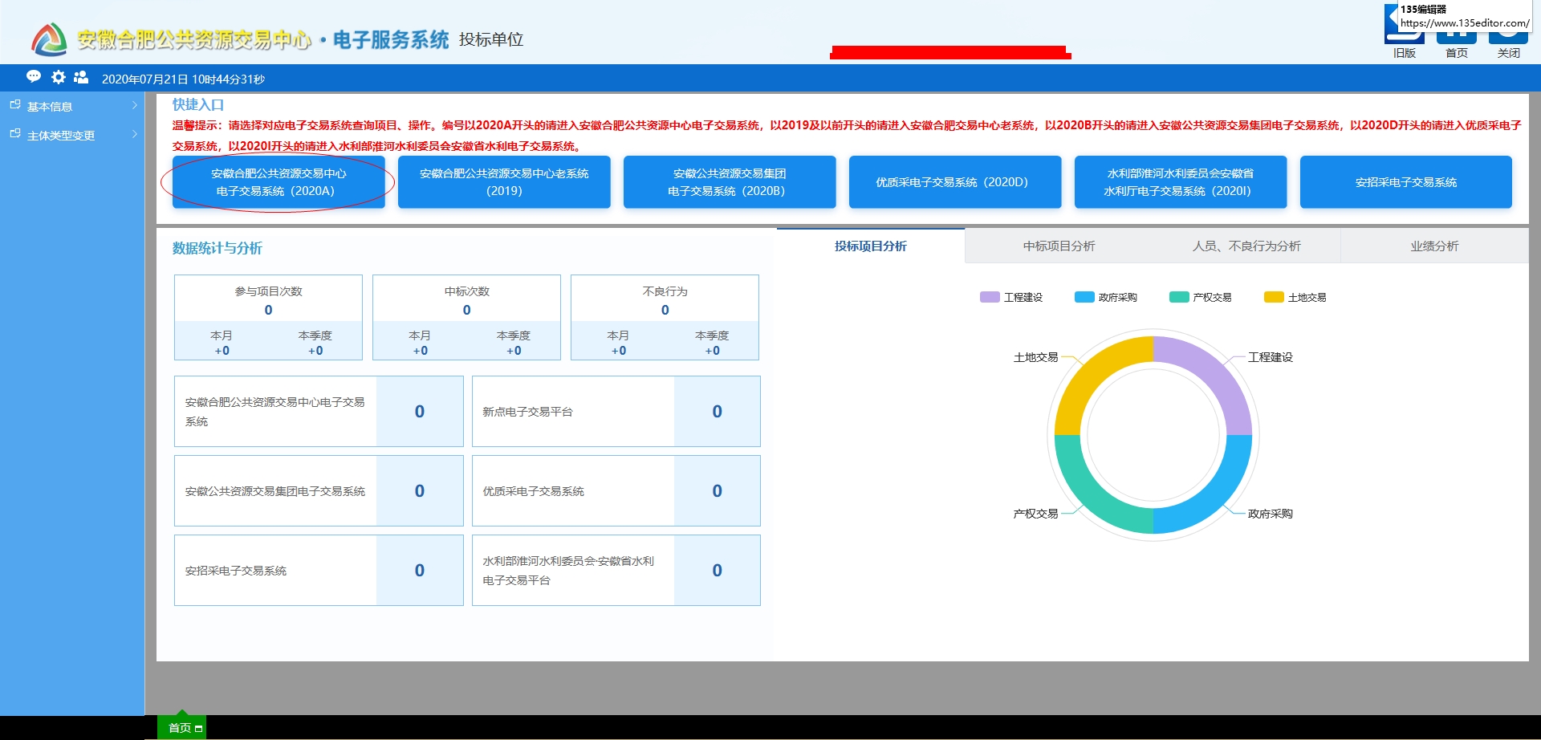1541x740 pixels.
Task: Toggle 工程建设 purple legend swatch
Action: tap(990, 297)
